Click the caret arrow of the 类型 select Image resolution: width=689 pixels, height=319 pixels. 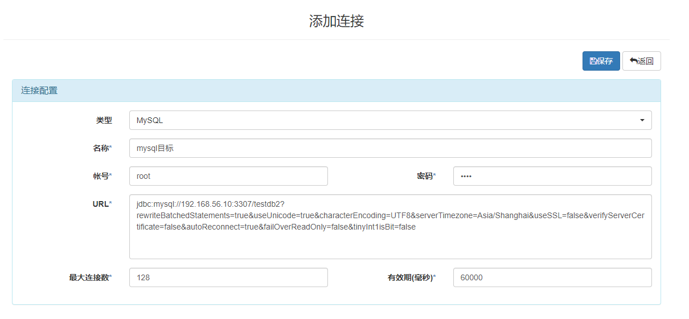(x=642, y=120)
